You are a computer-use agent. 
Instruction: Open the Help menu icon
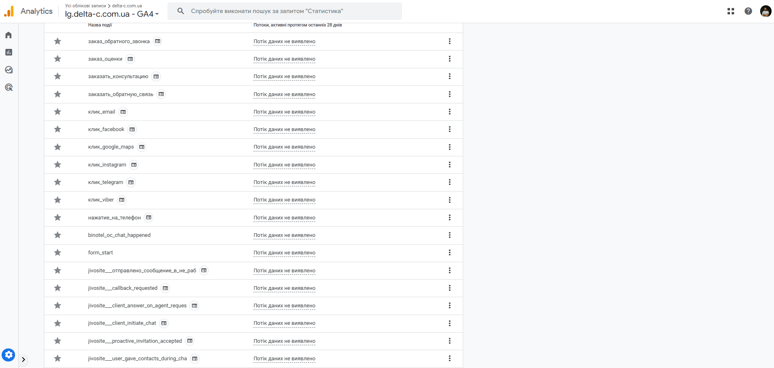(748, 11)
